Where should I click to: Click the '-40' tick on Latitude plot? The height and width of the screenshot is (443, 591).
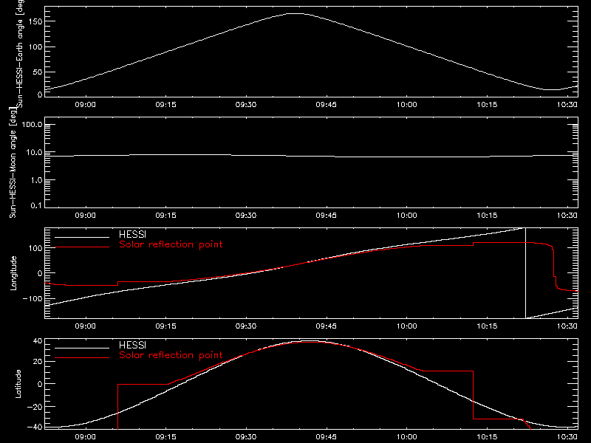35,427
